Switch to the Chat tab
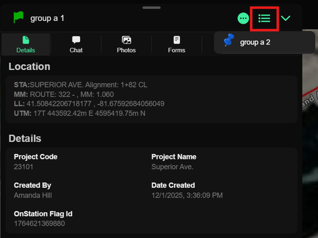Viewport: 318px width, 238px height. pyautogui.click(x=76, y=44)
